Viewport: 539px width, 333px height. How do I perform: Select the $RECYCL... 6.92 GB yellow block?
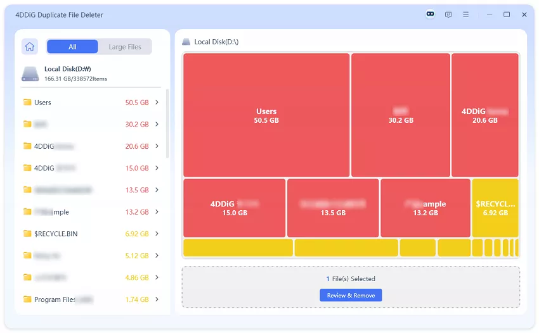(x=495, y=208)
